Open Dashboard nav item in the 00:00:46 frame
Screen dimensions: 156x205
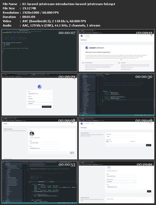click(x=87, y=124)
